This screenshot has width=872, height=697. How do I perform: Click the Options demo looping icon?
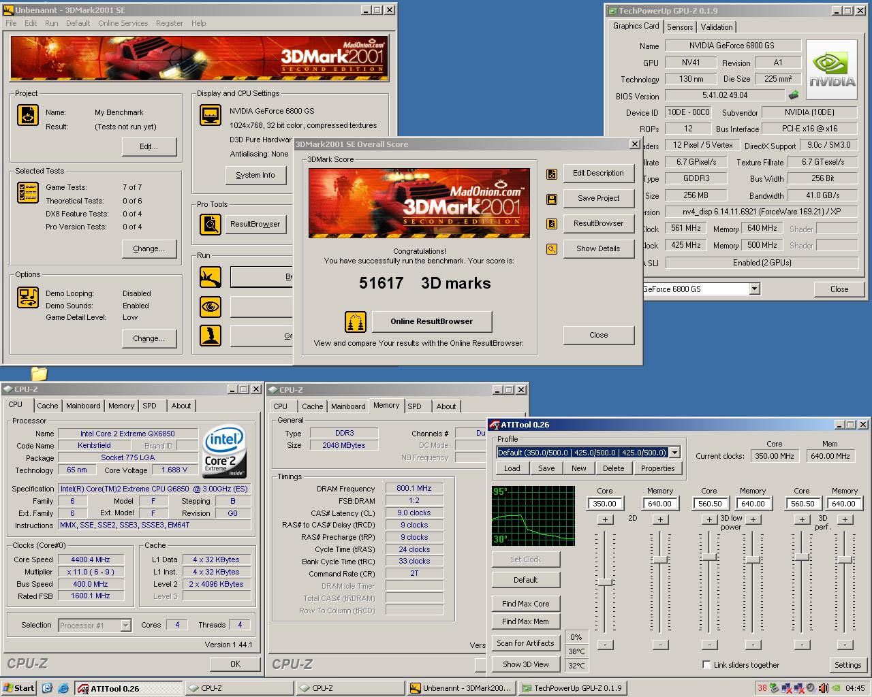coord(27,297)
